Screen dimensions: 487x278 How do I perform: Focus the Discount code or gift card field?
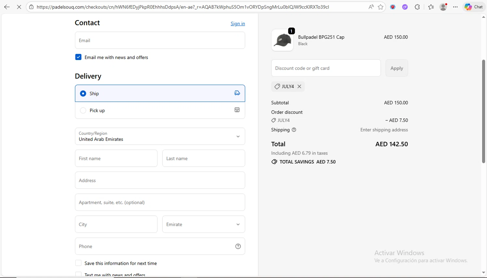click(326, 68)
